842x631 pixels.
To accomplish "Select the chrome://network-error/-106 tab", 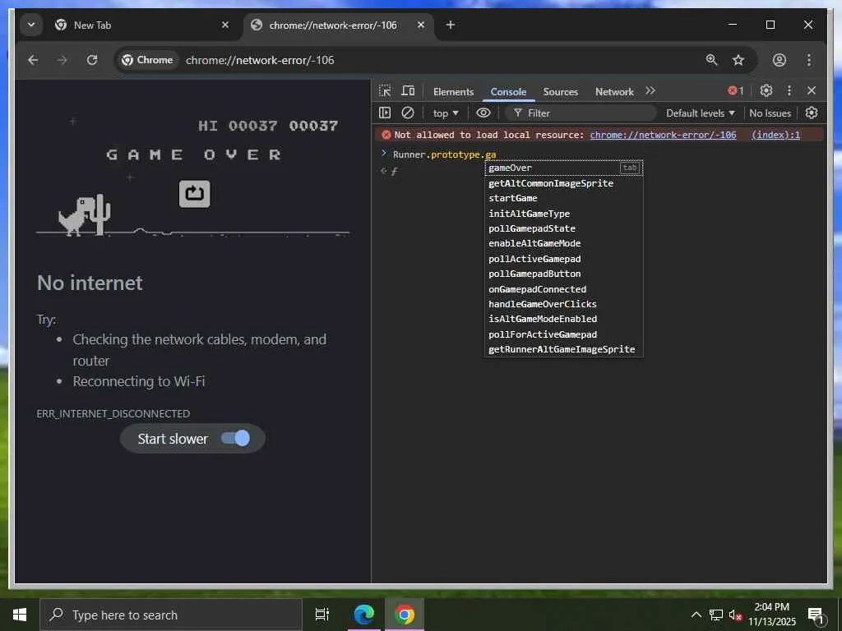I will [340, 25].
